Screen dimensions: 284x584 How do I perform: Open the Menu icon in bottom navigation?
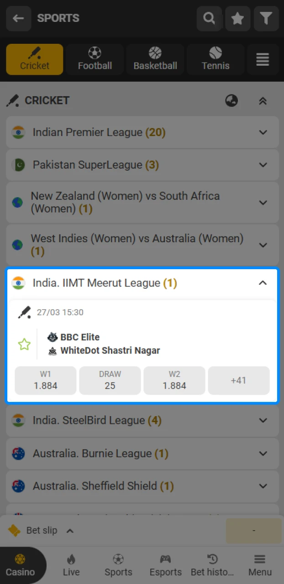click(x=260, y=565)
